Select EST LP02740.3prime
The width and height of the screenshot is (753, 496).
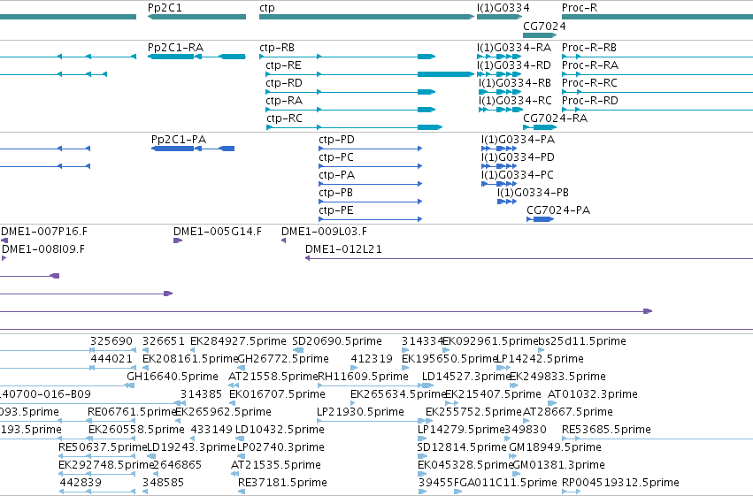coord(280,447)
